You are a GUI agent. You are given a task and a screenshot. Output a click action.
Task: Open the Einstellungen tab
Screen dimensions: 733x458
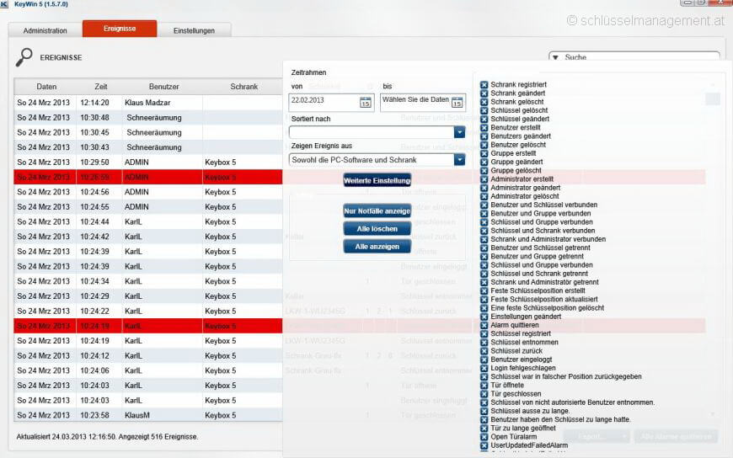[194, 30]
